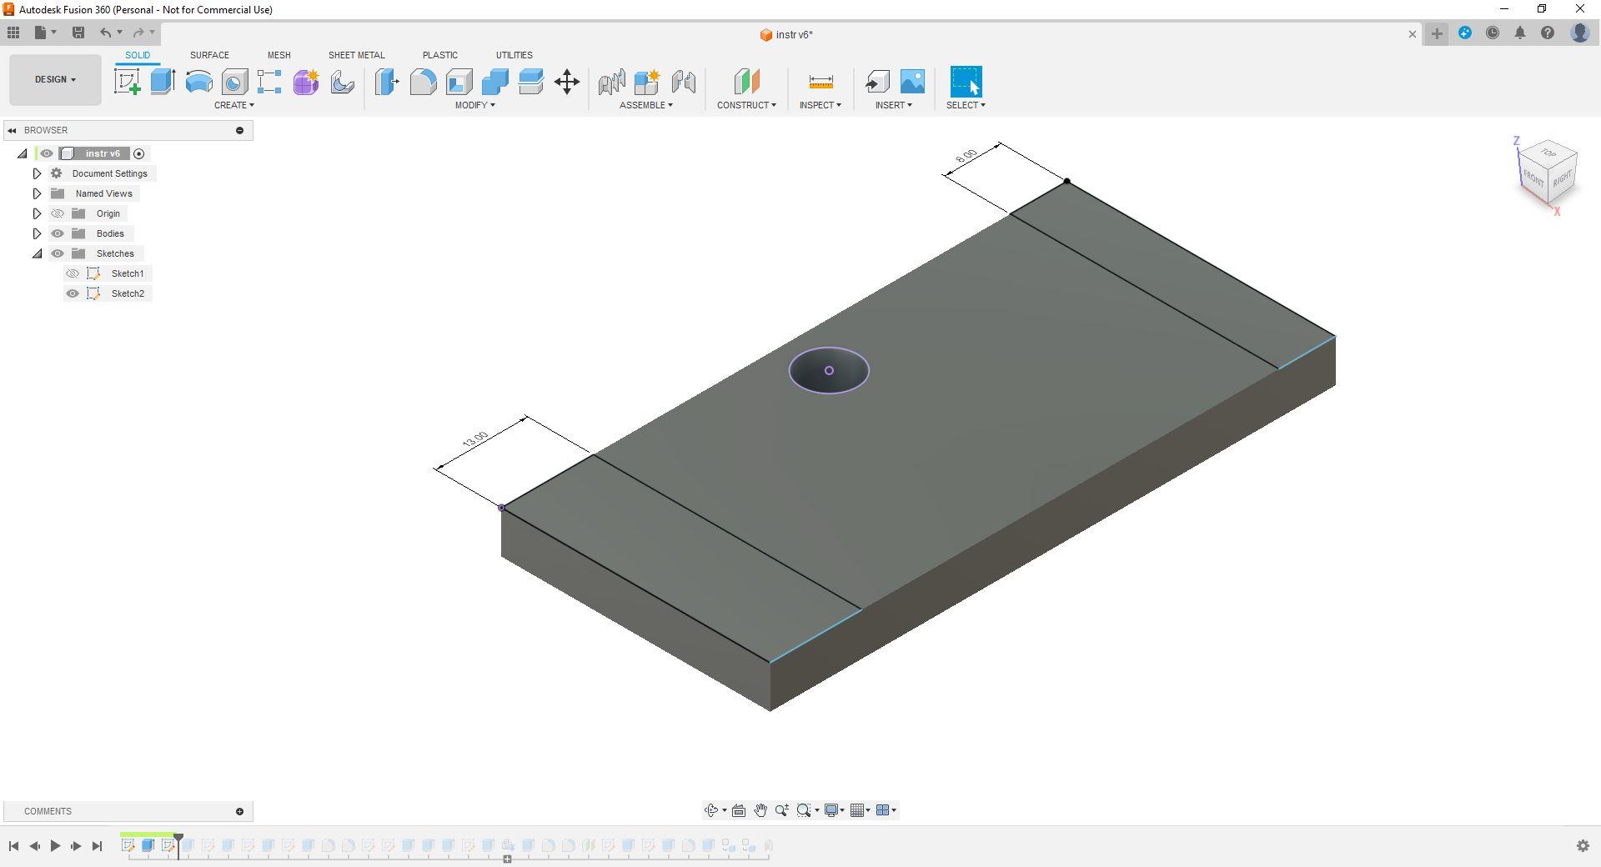Image resolution: width=1601 pixels, height=867 pixels.
Task: Undo the last action
Action: pyautogui.click(x=106, y=33)
